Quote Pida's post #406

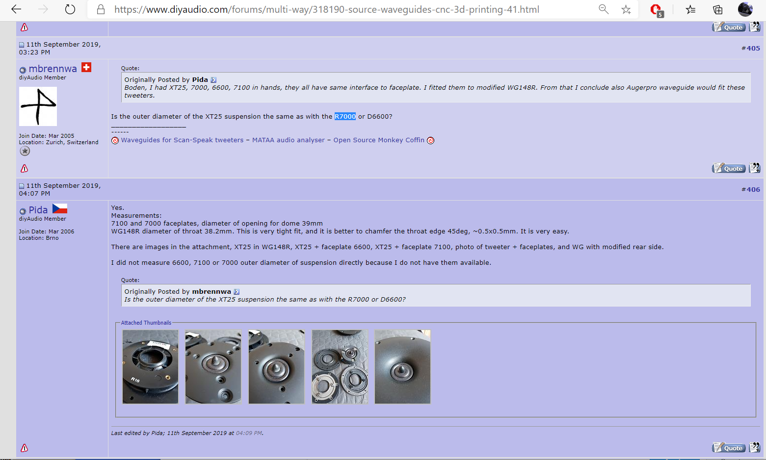pos(729,448)
